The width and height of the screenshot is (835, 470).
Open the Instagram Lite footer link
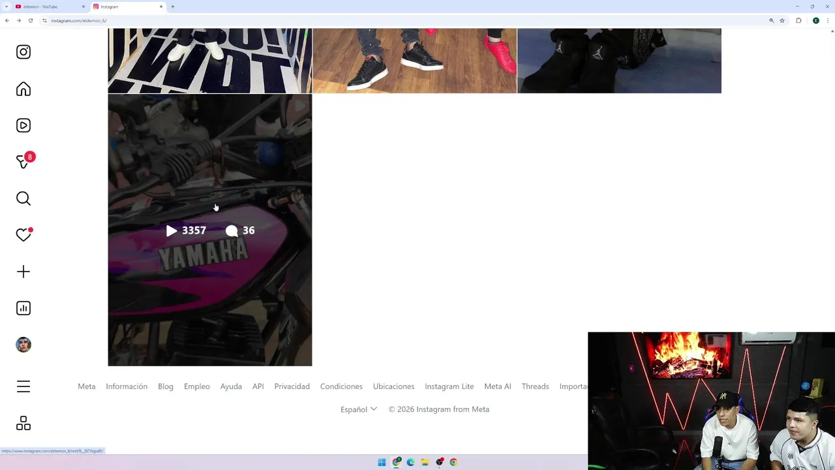coord(449,386)
